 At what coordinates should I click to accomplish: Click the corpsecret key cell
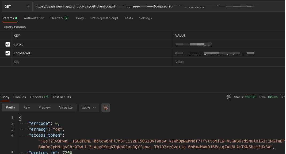(x=92, y=53)
